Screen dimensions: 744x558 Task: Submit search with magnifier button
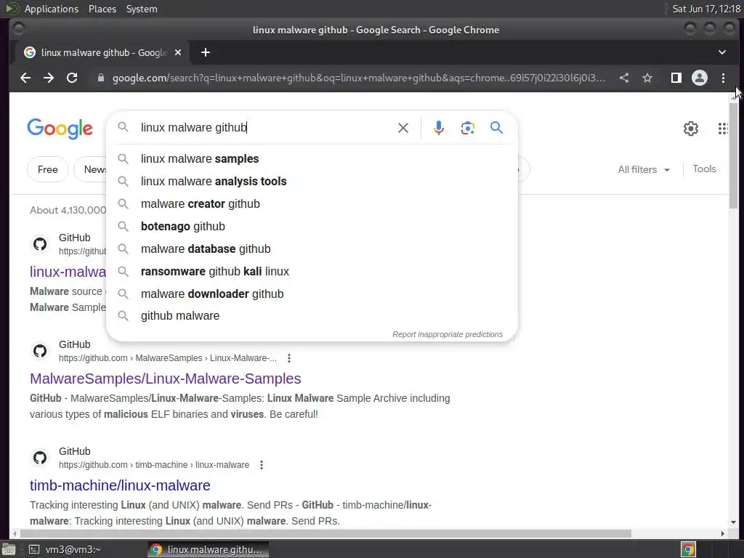[496, 127]
